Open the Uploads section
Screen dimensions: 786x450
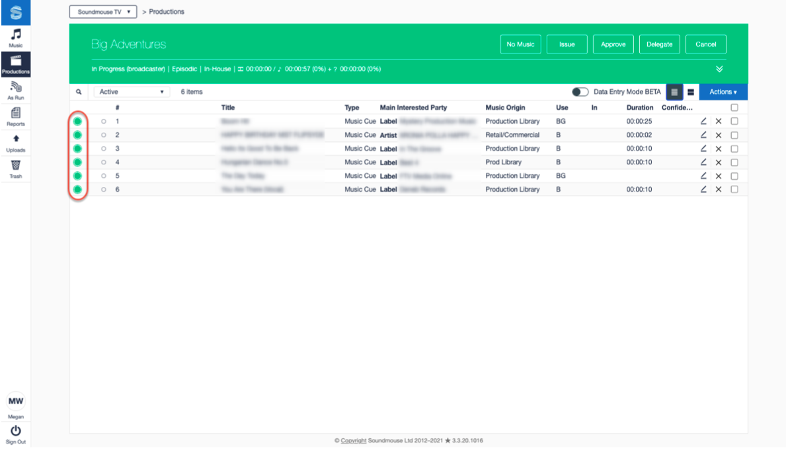pyautogui.click(x=16, y=143)
